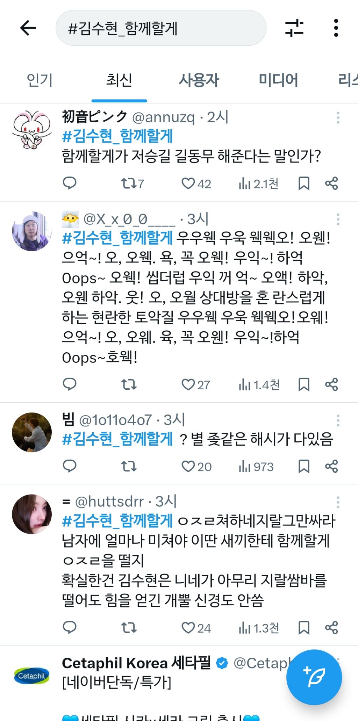Tap the back arrow icon
Image resolution: width=358 pixels, height=721 pixels.
click(x=28, y=28)
